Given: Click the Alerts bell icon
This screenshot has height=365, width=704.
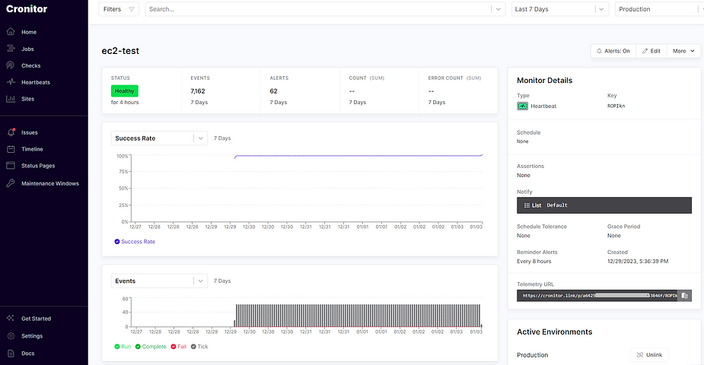Looking at the screenshot, I should pyautogui.click(x=599, y=51).
